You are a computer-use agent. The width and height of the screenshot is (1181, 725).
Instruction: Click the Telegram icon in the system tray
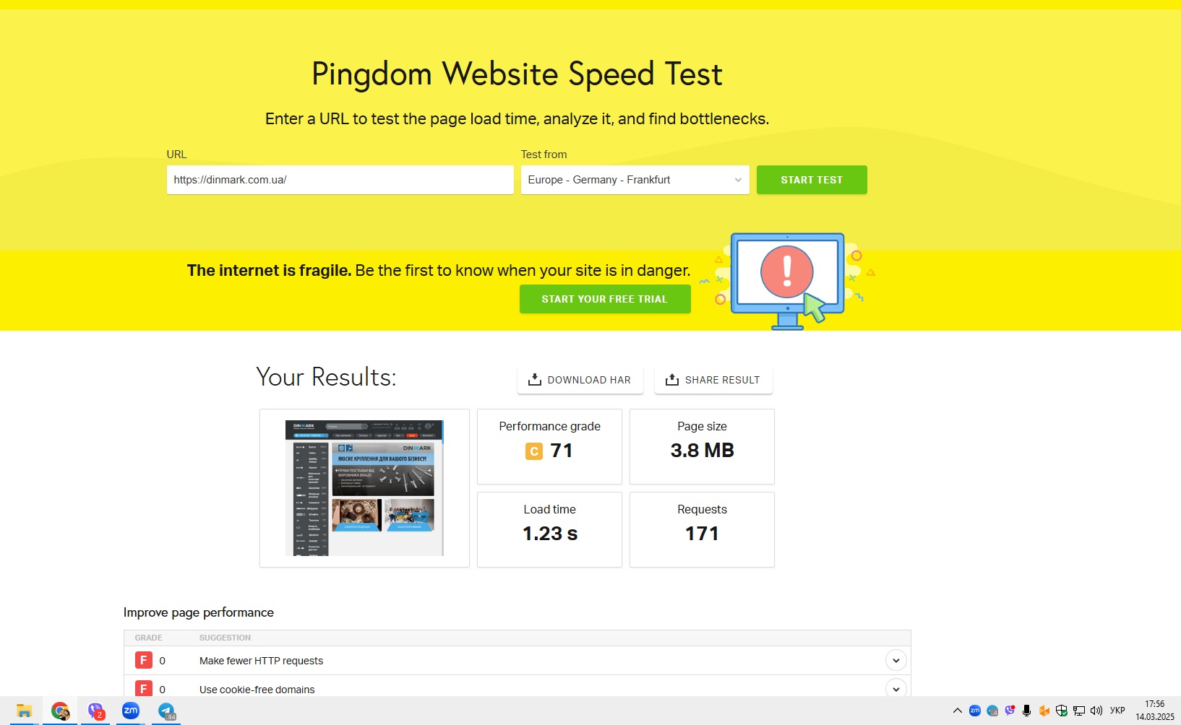pyautogui.click(x=992, y=711)
